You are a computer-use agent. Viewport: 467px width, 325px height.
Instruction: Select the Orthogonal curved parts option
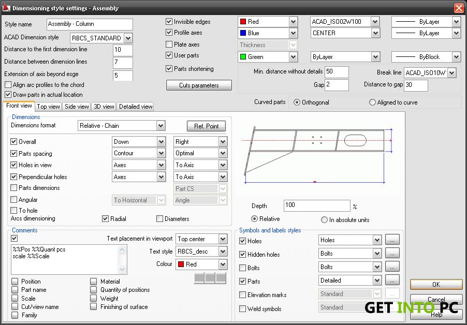297,102
